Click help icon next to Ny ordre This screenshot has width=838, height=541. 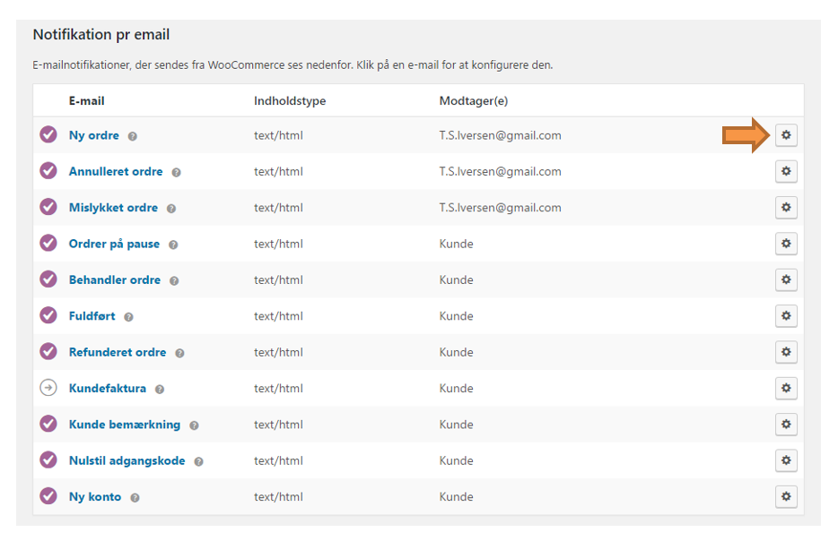coord(133,136)
